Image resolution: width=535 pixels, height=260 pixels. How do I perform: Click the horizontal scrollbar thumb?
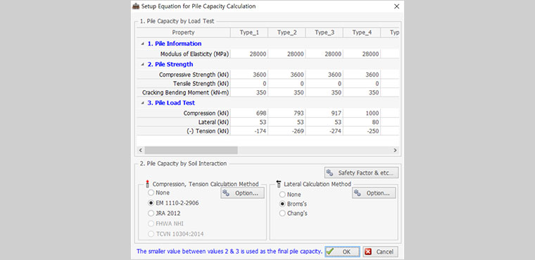[x=191, y=150]
